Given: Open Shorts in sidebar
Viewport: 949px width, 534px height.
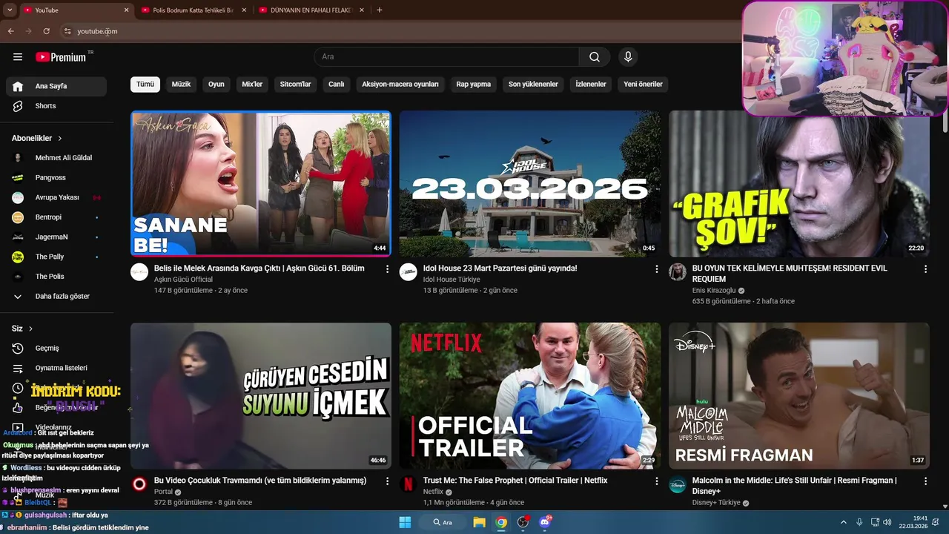Looking at the screenshot, I should pos(56,106).
